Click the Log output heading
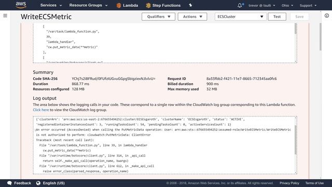 coord(45,98)
